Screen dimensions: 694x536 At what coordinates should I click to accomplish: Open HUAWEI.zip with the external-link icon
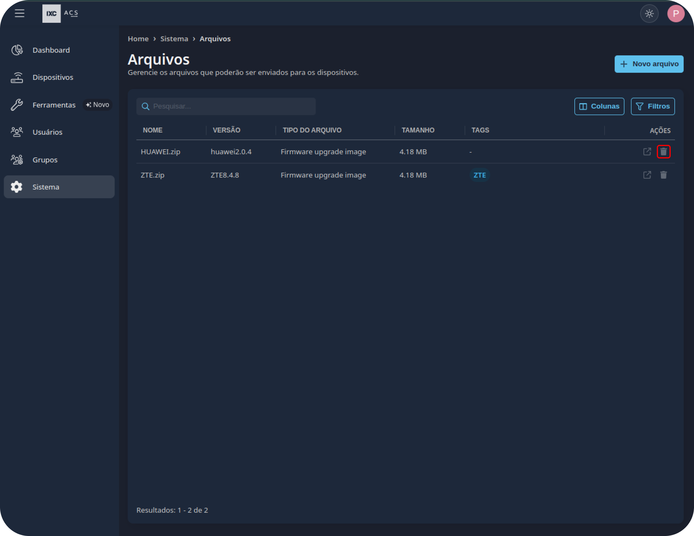point(647,152)
